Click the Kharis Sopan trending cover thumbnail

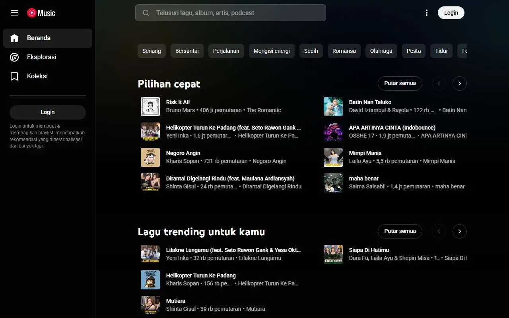tap(150, 280)
